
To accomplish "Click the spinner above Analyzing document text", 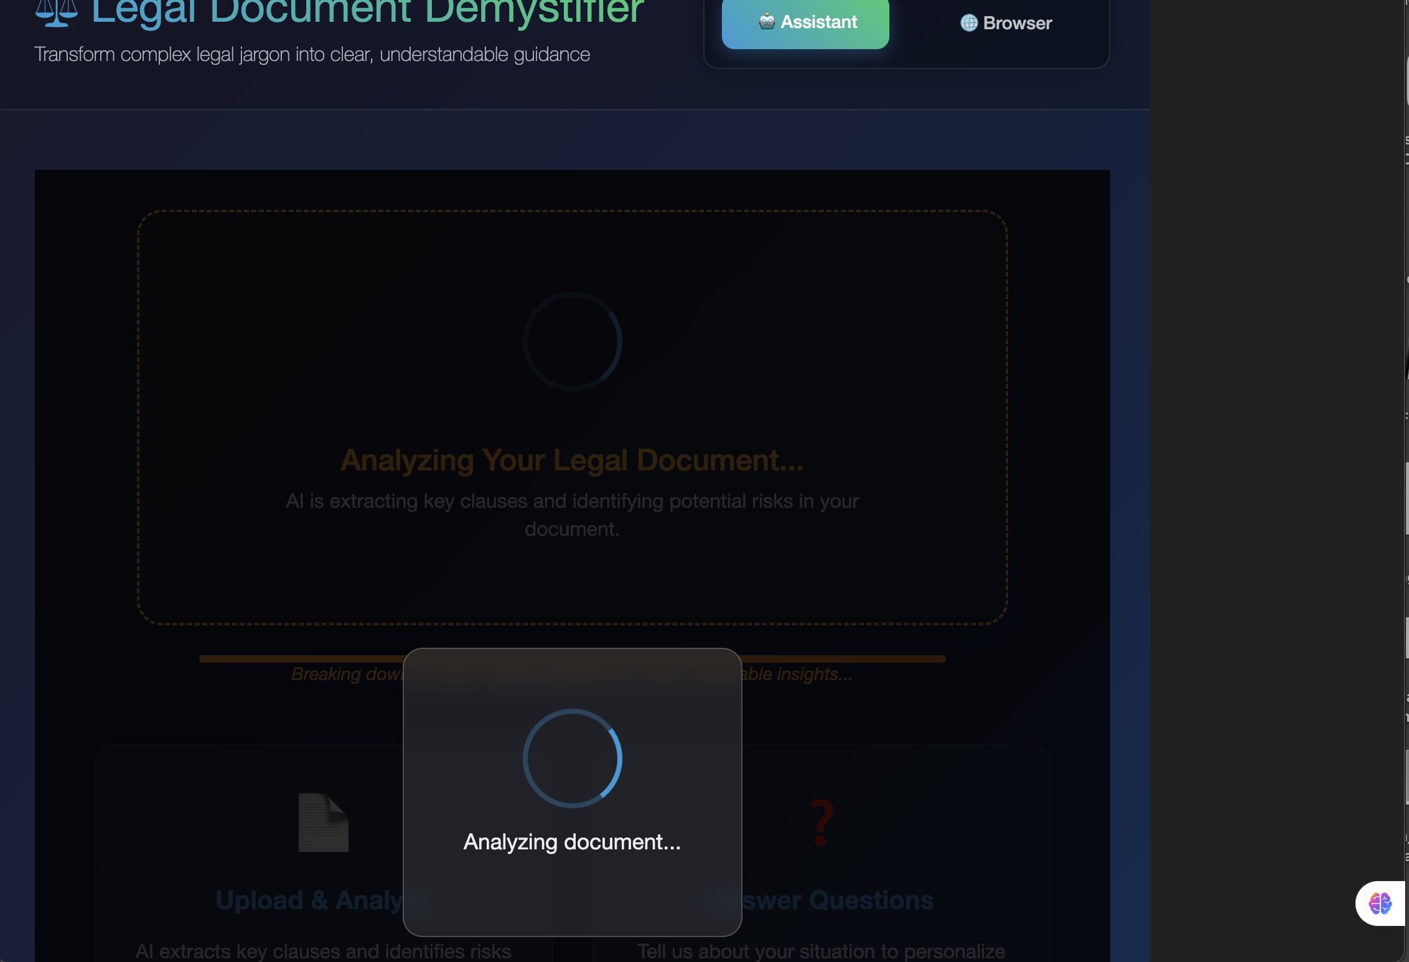I will [x=572, y=758].
